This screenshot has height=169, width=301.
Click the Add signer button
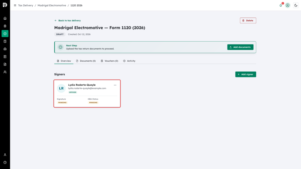tap(245, 74)
